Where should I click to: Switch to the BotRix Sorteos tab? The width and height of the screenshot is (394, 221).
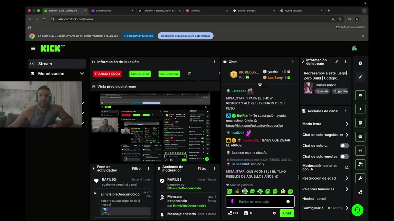pos(254,10)
